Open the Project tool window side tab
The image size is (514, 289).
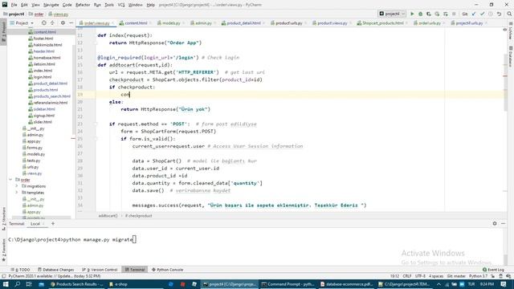[3, 31]
